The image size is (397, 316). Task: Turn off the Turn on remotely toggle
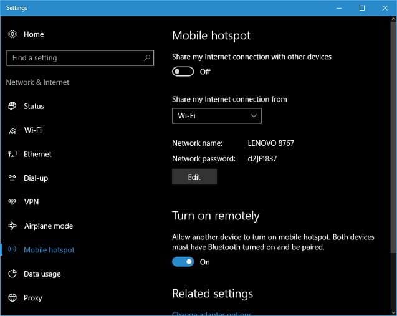(x=183, y=262)
